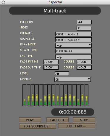The image size is (110, 136).
Task: Click the START TIME field
Action: point(73,51)
